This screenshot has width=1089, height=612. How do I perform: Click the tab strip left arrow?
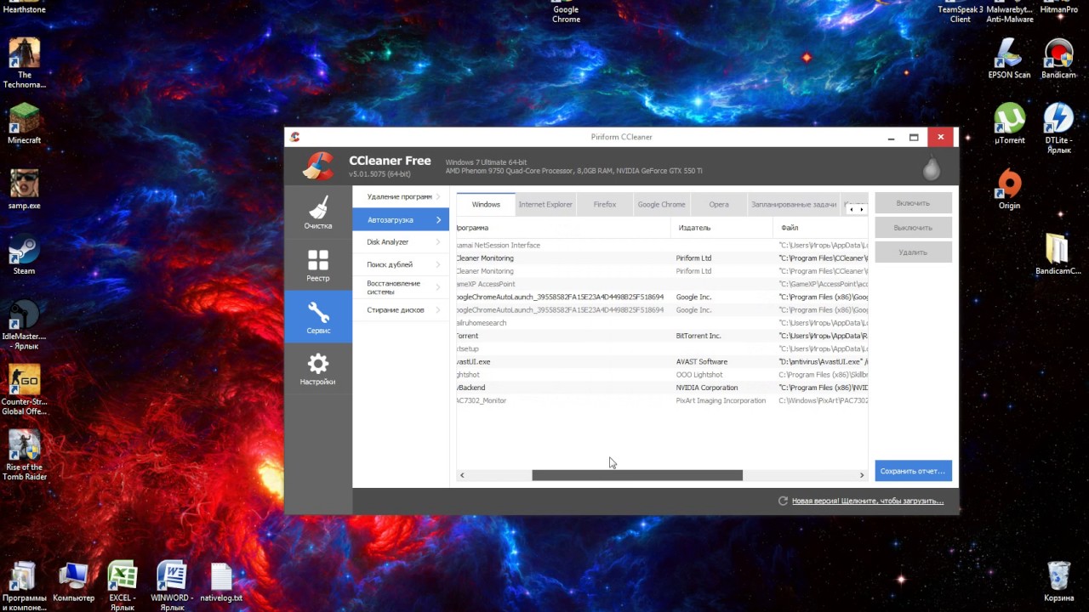coord(852,209)
